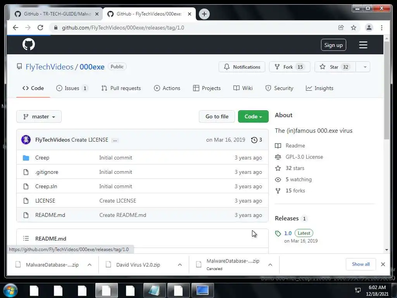397x298 pixels.
Task: Open README.md in the file list
Action: pos(50,215)
